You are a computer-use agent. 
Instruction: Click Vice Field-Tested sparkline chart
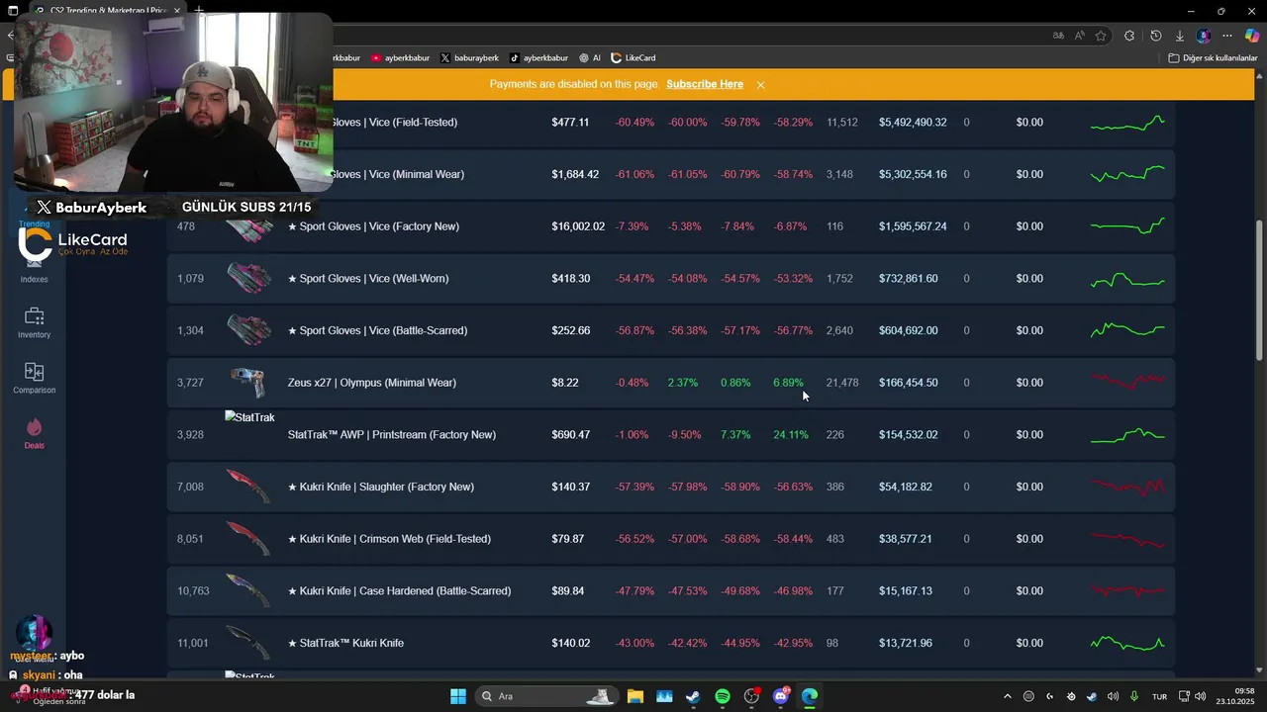1127,123
